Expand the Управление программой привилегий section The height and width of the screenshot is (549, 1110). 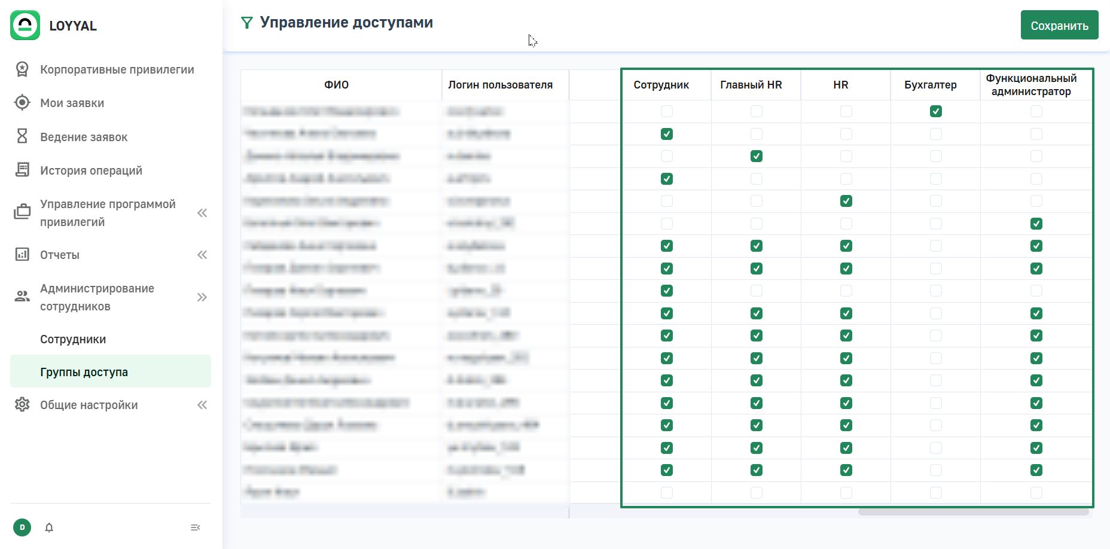(x=202, y=213)
